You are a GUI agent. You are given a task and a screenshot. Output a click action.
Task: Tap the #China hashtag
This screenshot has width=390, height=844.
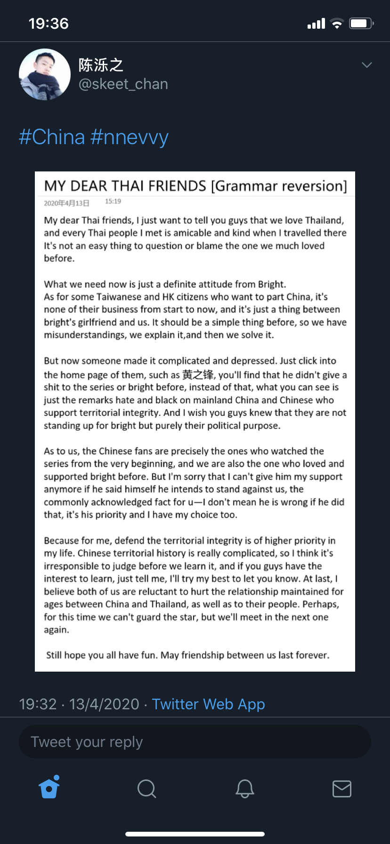52,137
